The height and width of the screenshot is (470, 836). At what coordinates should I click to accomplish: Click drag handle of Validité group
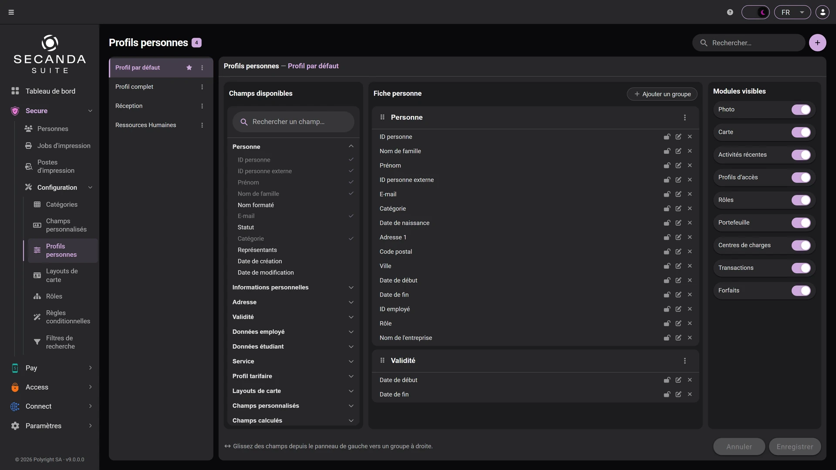pyautogui.click(x=382, y=360)
